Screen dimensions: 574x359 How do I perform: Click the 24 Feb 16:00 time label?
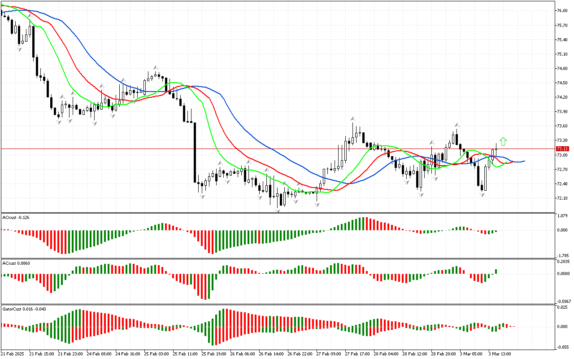128,354
